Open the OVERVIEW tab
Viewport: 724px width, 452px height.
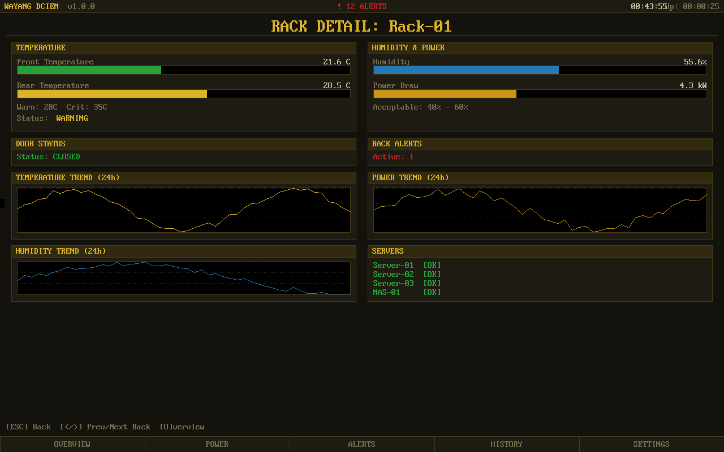pos(72,444)
